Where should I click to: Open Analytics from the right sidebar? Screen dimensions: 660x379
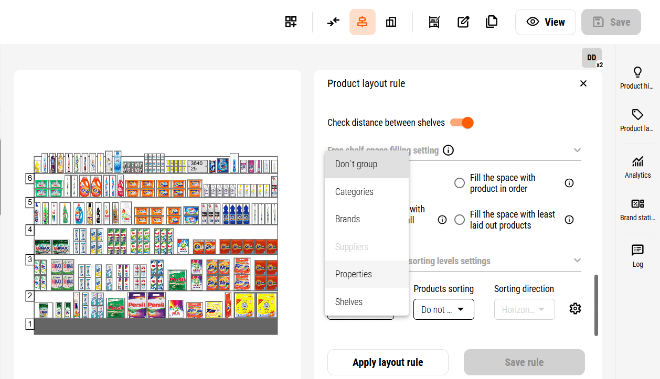(x=637, y=167)
